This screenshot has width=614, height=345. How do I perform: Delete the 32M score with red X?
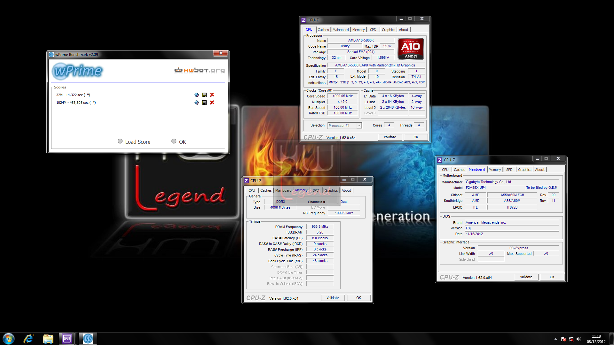(x=212, y=95)
